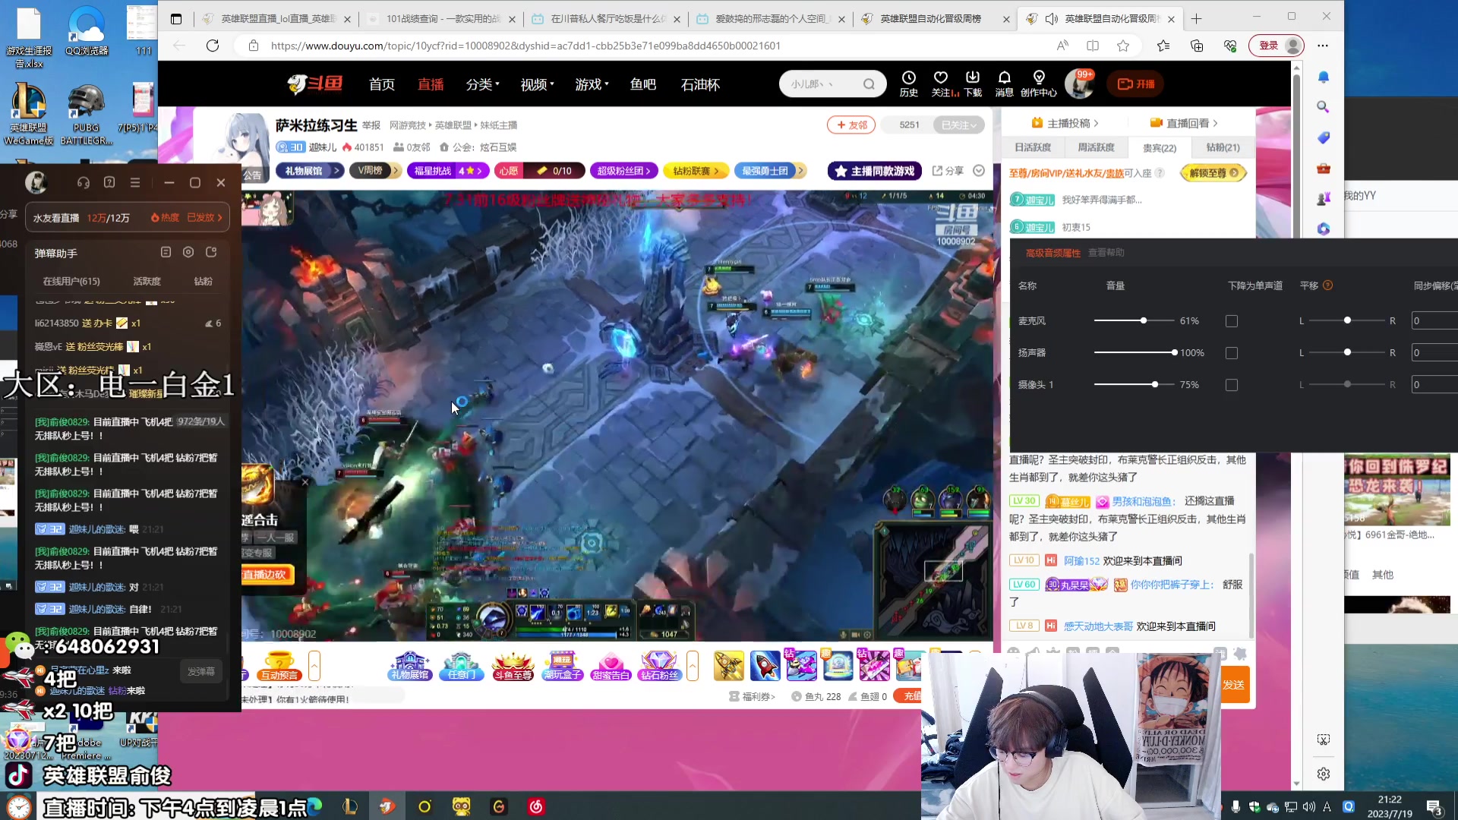
Task: Select 活跃度 tab in streamer tool
Action: [147, 282]
